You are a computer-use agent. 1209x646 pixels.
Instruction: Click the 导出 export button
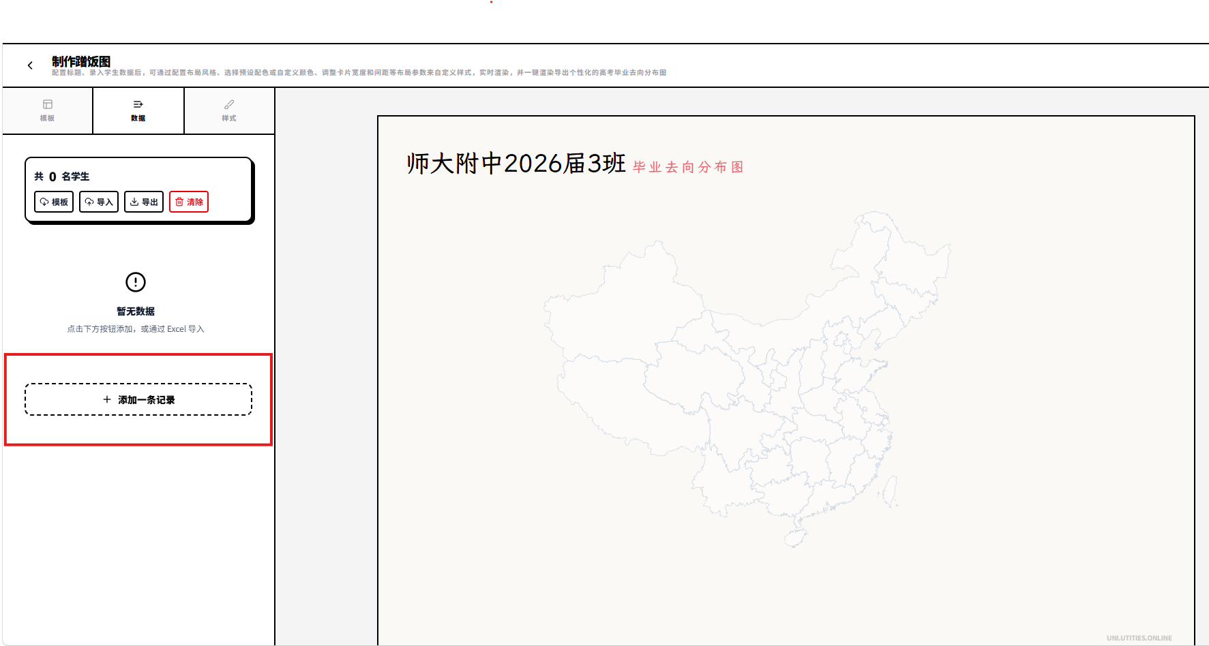click(x=144, y=202)
